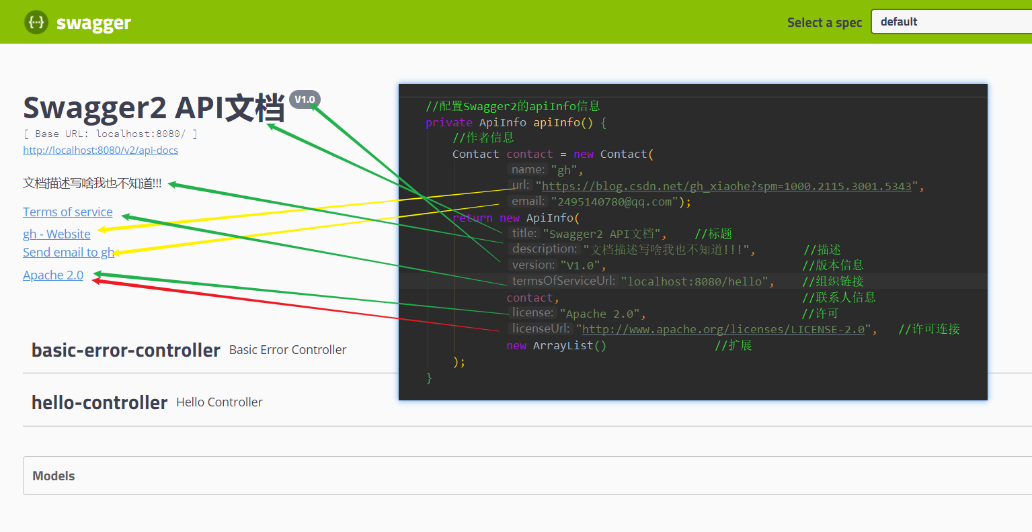This screenshot has height=532, width=1032.
Task: Click the Swagger2 API文档 title
Action: point(154,108)
